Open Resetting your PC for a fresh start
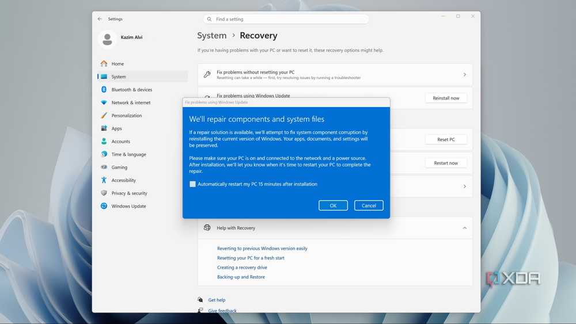Viewport: 576px width, 324px height. coord(251,258)
